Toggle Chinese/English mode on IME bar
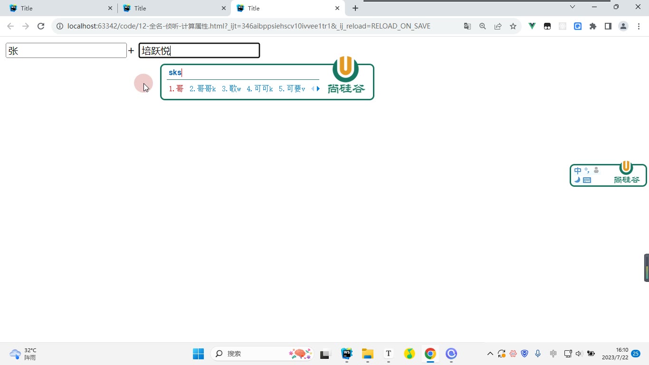Screen dimensions: 649x365 point(578,171)
